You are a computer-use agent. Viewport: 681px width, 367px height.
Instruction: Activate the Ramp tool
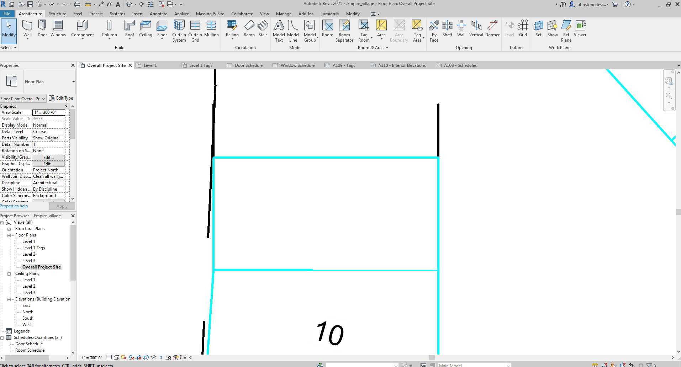249,29
